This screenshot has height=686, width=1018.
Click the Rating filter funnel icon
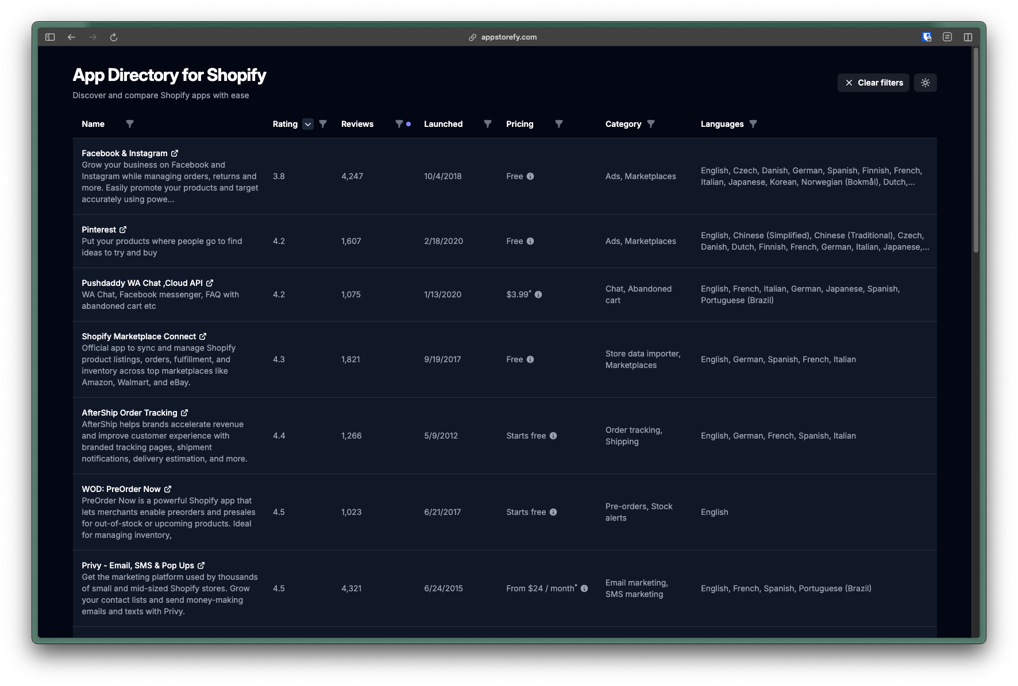tap(323, 124)
